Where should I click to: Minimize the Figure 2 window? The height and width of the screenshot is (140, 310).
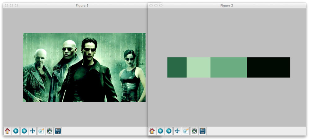pos(156,6)
